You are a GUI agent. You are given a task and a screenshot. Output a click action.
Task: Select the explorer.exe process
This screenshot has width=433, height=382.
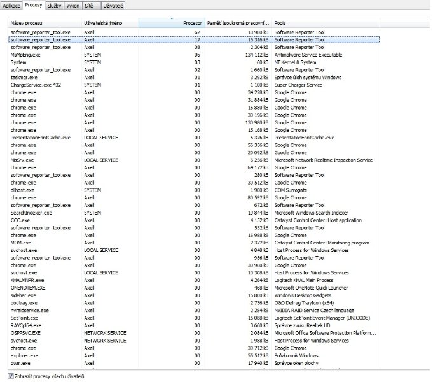tap(194, 355)
